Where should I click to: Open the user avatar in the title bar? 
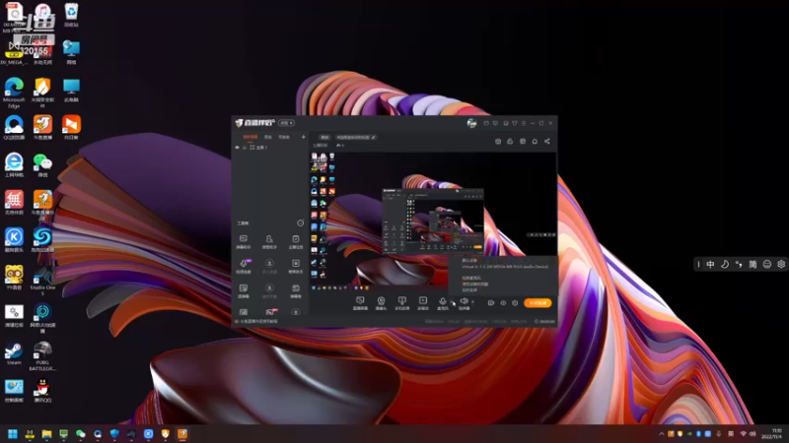471,123
